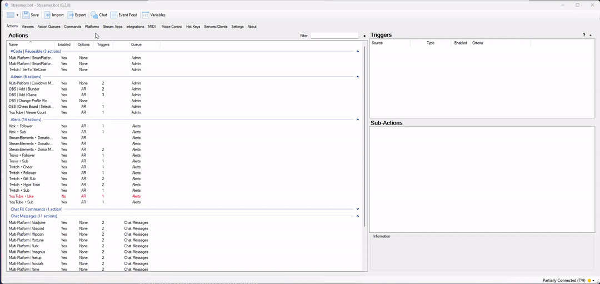Viewport: 600px width, 284px height.
Task: Clear the filter with the x button
Action: [x=364, y=36]
